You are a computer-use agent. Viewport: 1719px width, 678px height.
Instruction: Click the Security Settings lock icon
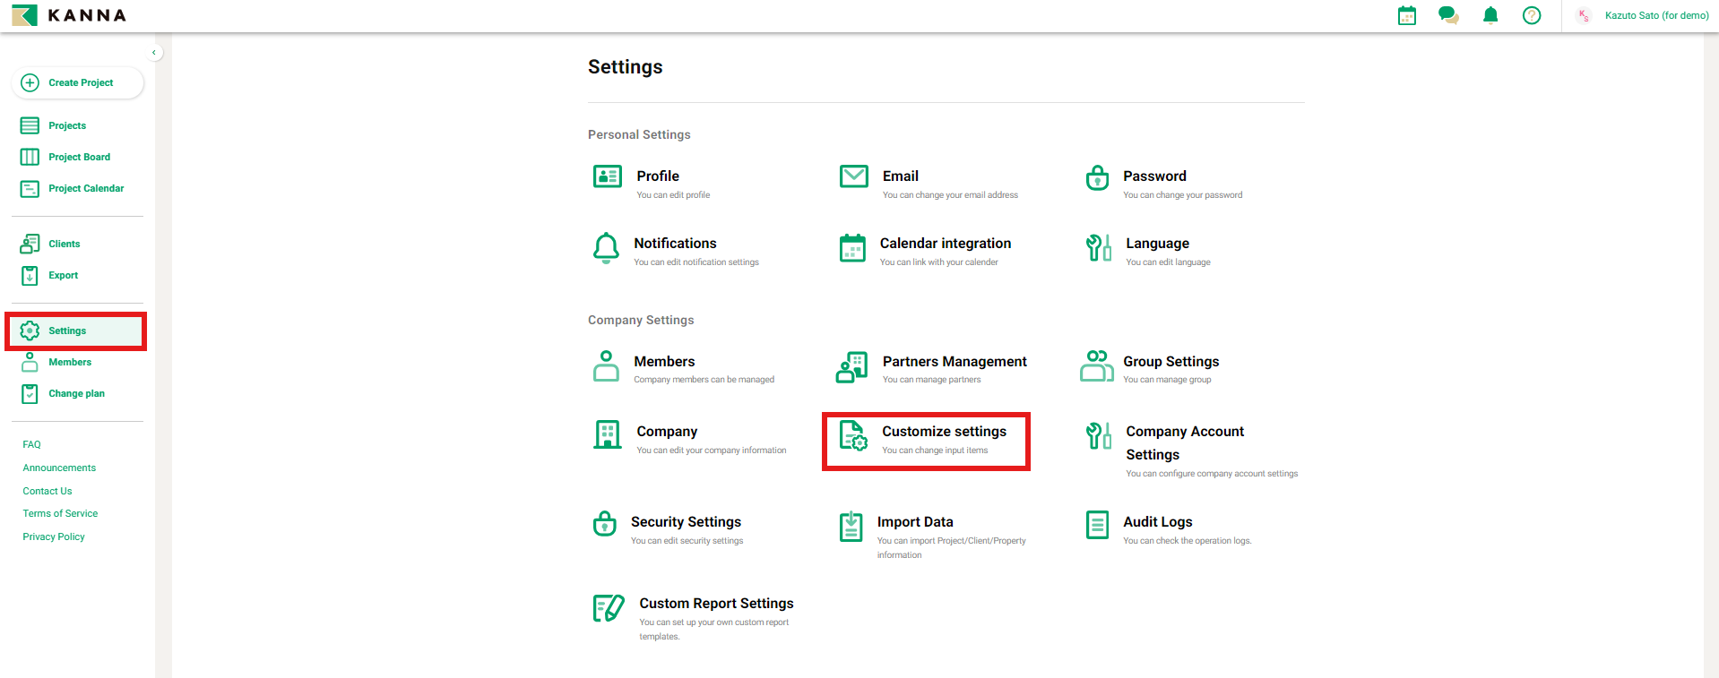[x=605, y=523]
